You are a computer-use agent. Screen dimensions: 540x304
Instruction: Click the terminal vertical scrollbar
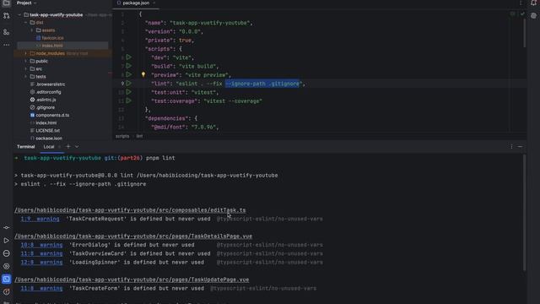[x=524, y=212]
